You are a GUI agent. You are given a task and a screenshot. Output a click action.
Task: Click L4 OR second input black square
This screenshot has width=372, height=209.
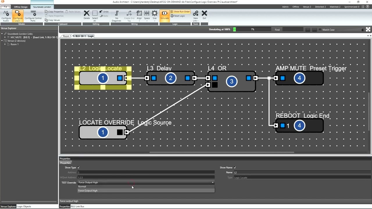point(215,85)
